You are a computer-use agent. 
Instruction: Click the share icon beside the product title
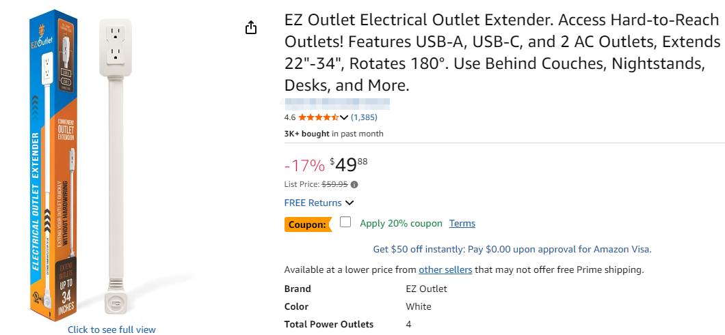click(251, 27)
